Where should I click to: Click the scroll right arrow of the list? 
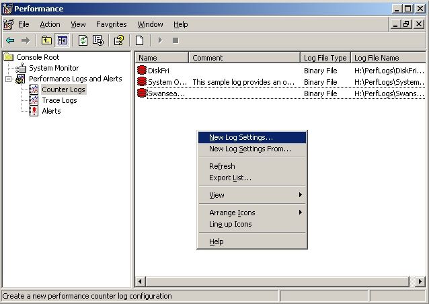point(420,281)
